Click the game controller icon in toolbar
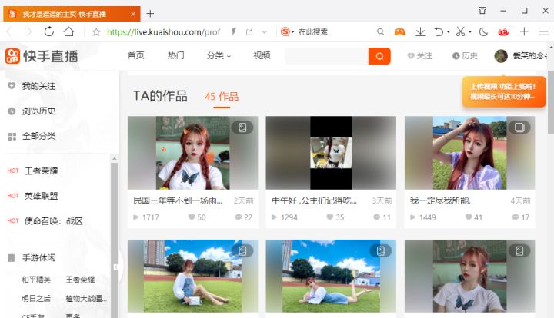 [x=400, y=31]
